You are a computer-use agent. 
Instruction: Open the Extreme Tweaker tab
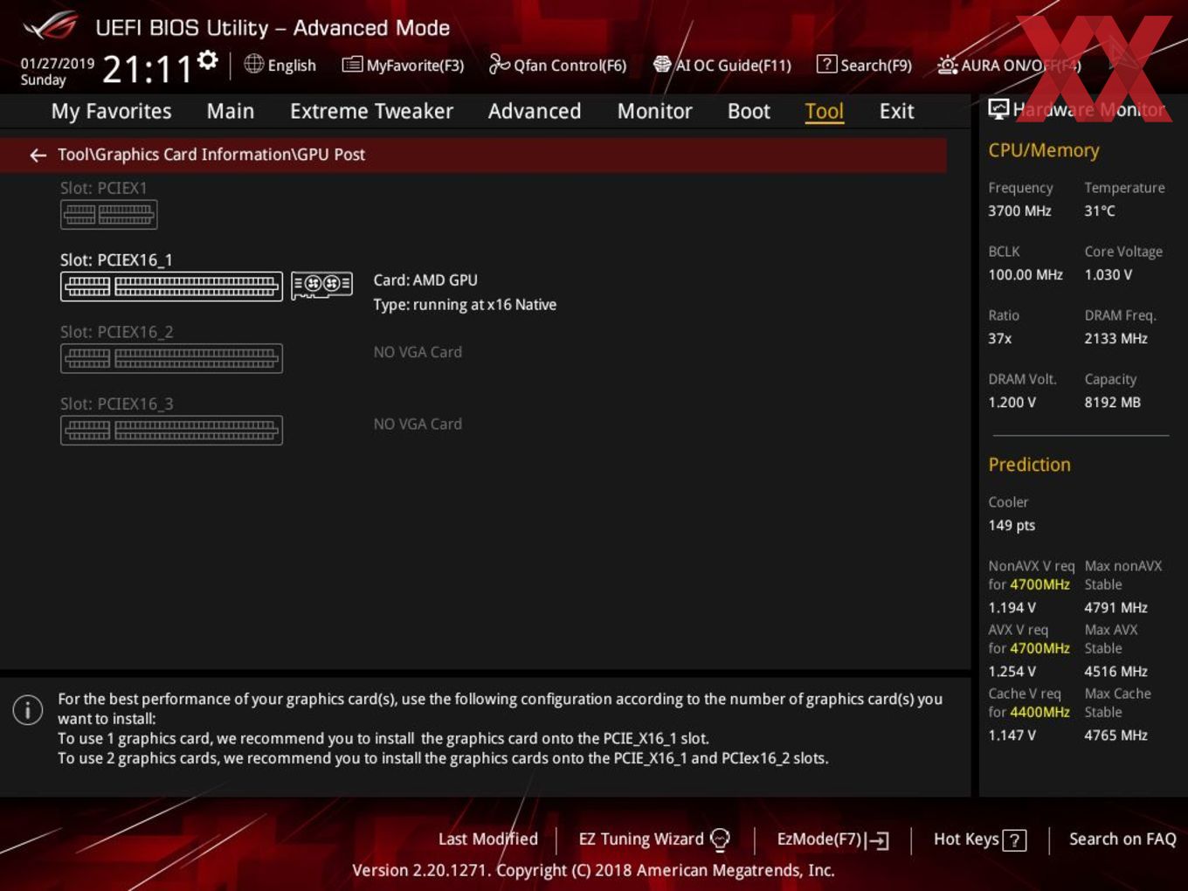click(371, 111)
